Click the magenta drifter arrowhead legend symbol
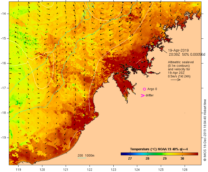Viewport: 208px width, 172px height. point(143,96)
